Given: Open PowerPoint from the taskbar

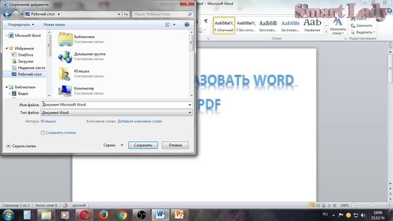Looking at the screenshot, I should pos(179,215).
